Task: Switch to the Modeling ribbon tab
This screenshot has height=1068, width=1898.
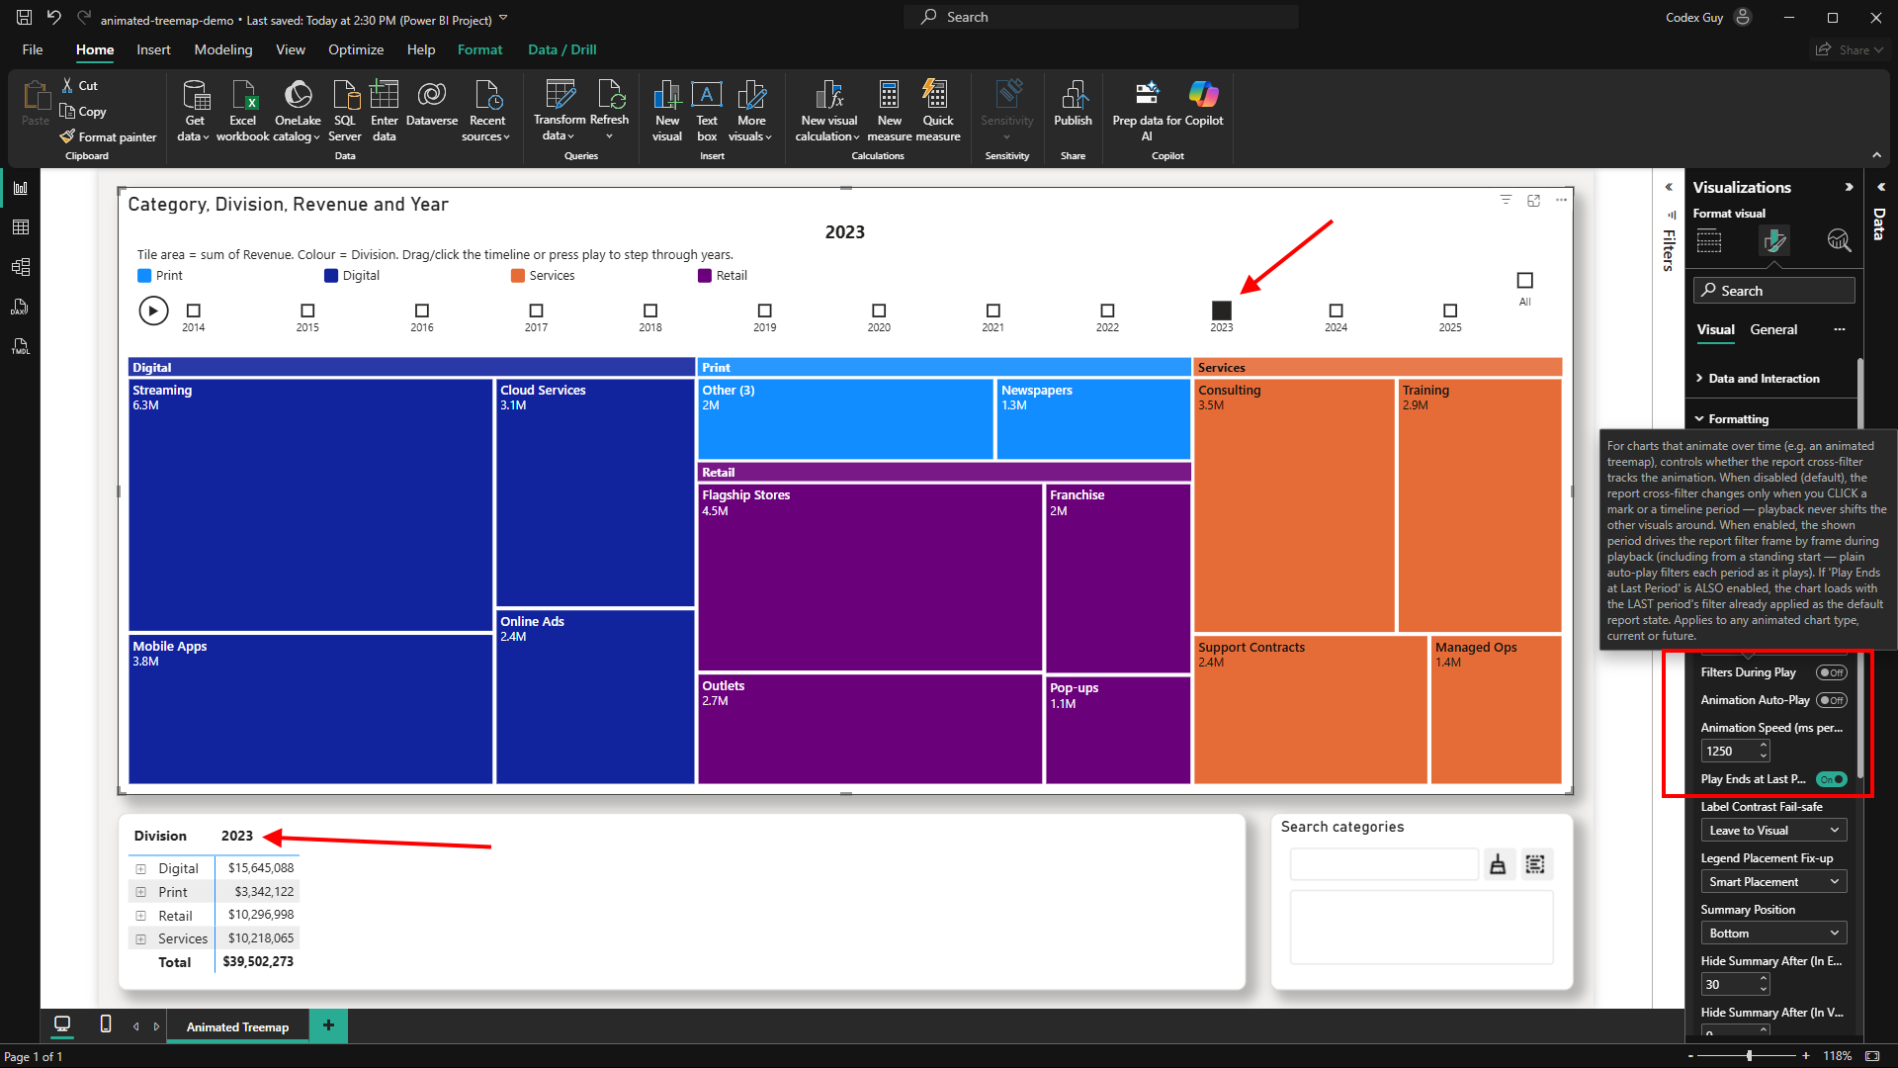Action: pos(222,49)
